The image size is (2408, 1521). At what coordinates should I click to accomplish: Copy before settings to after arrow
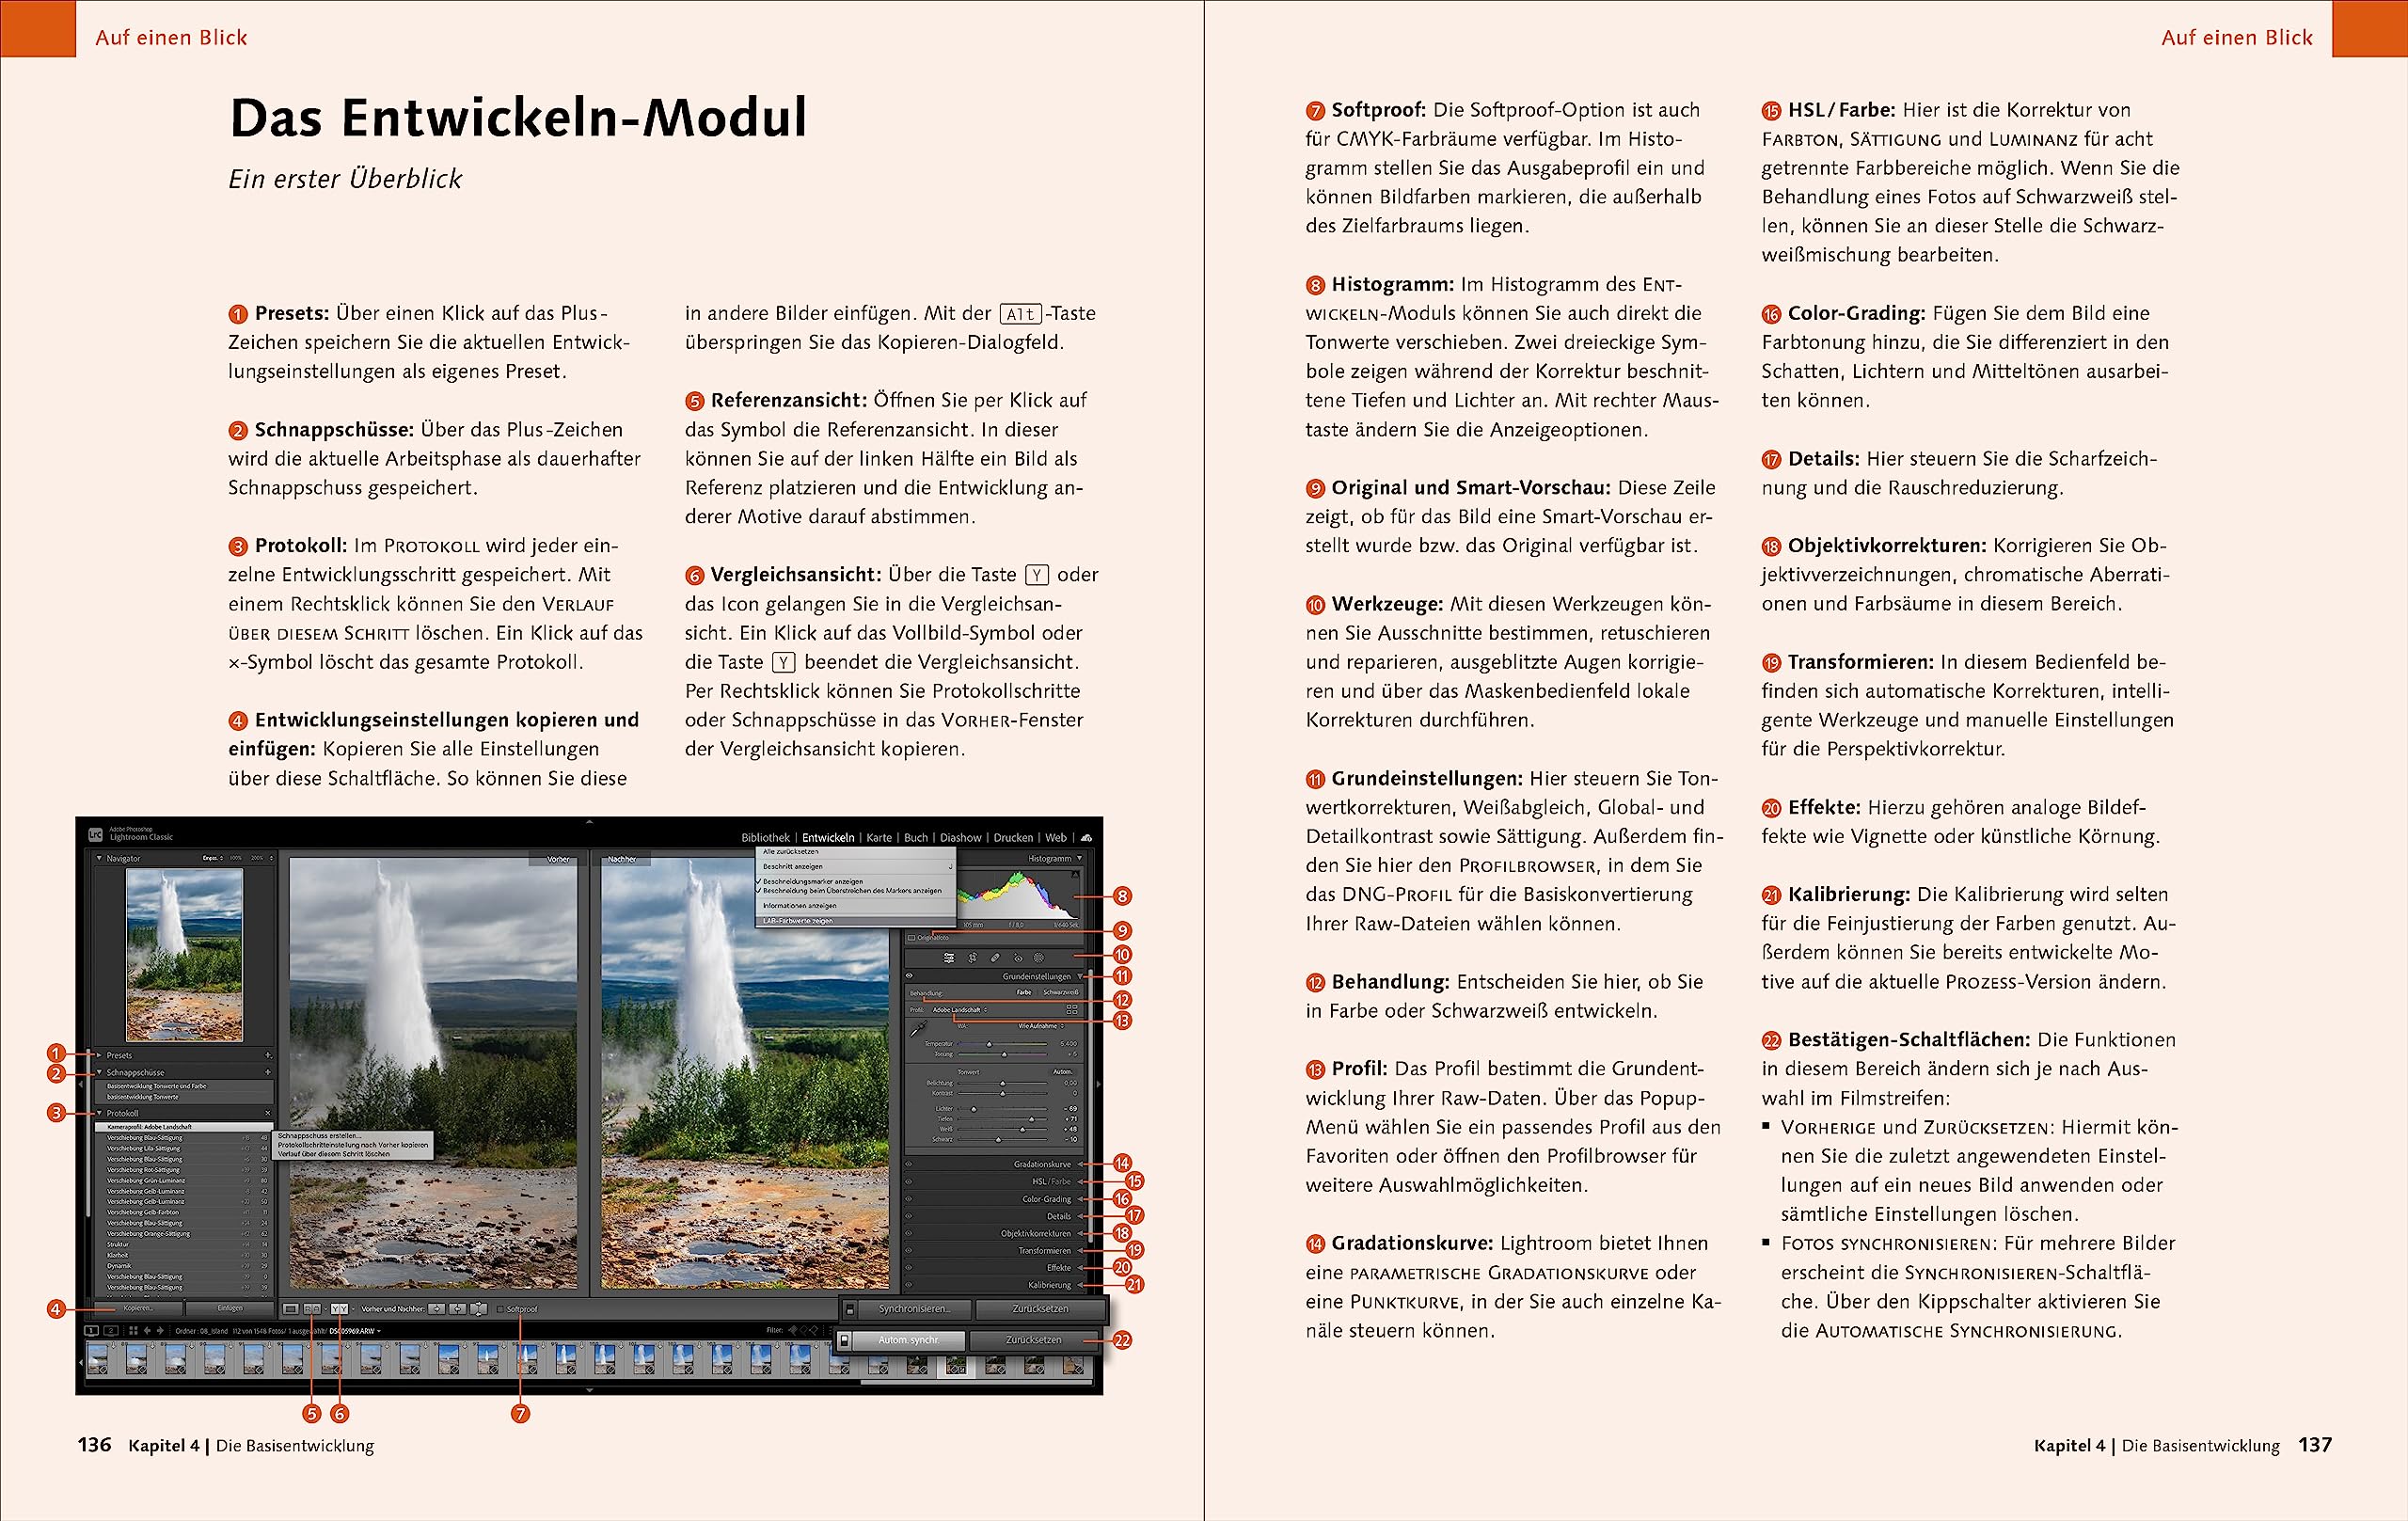pos(437,1309)
